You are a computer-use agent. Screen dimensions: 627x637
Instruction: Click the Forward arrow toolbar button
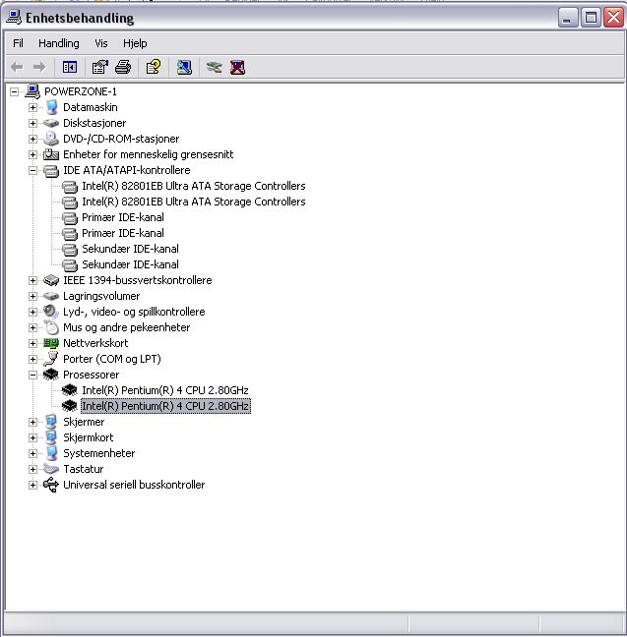click(39, 67)
